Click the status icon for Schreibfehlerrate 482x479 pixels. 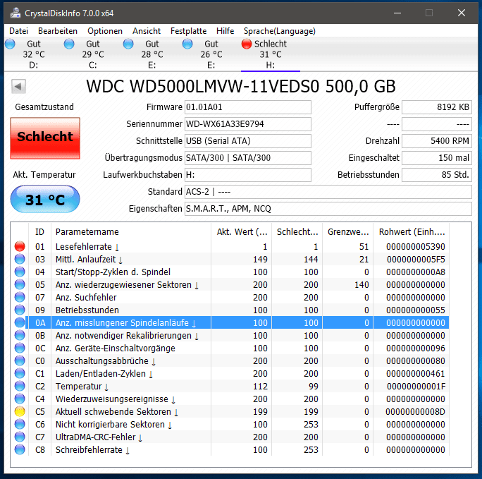20,449
